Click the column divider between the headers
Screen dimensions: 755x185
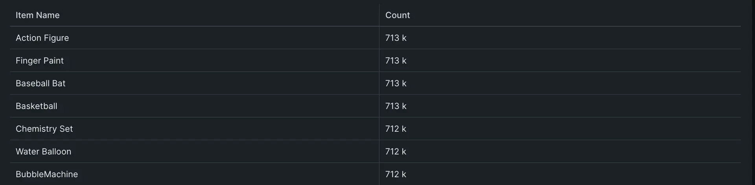pos(379,15)
